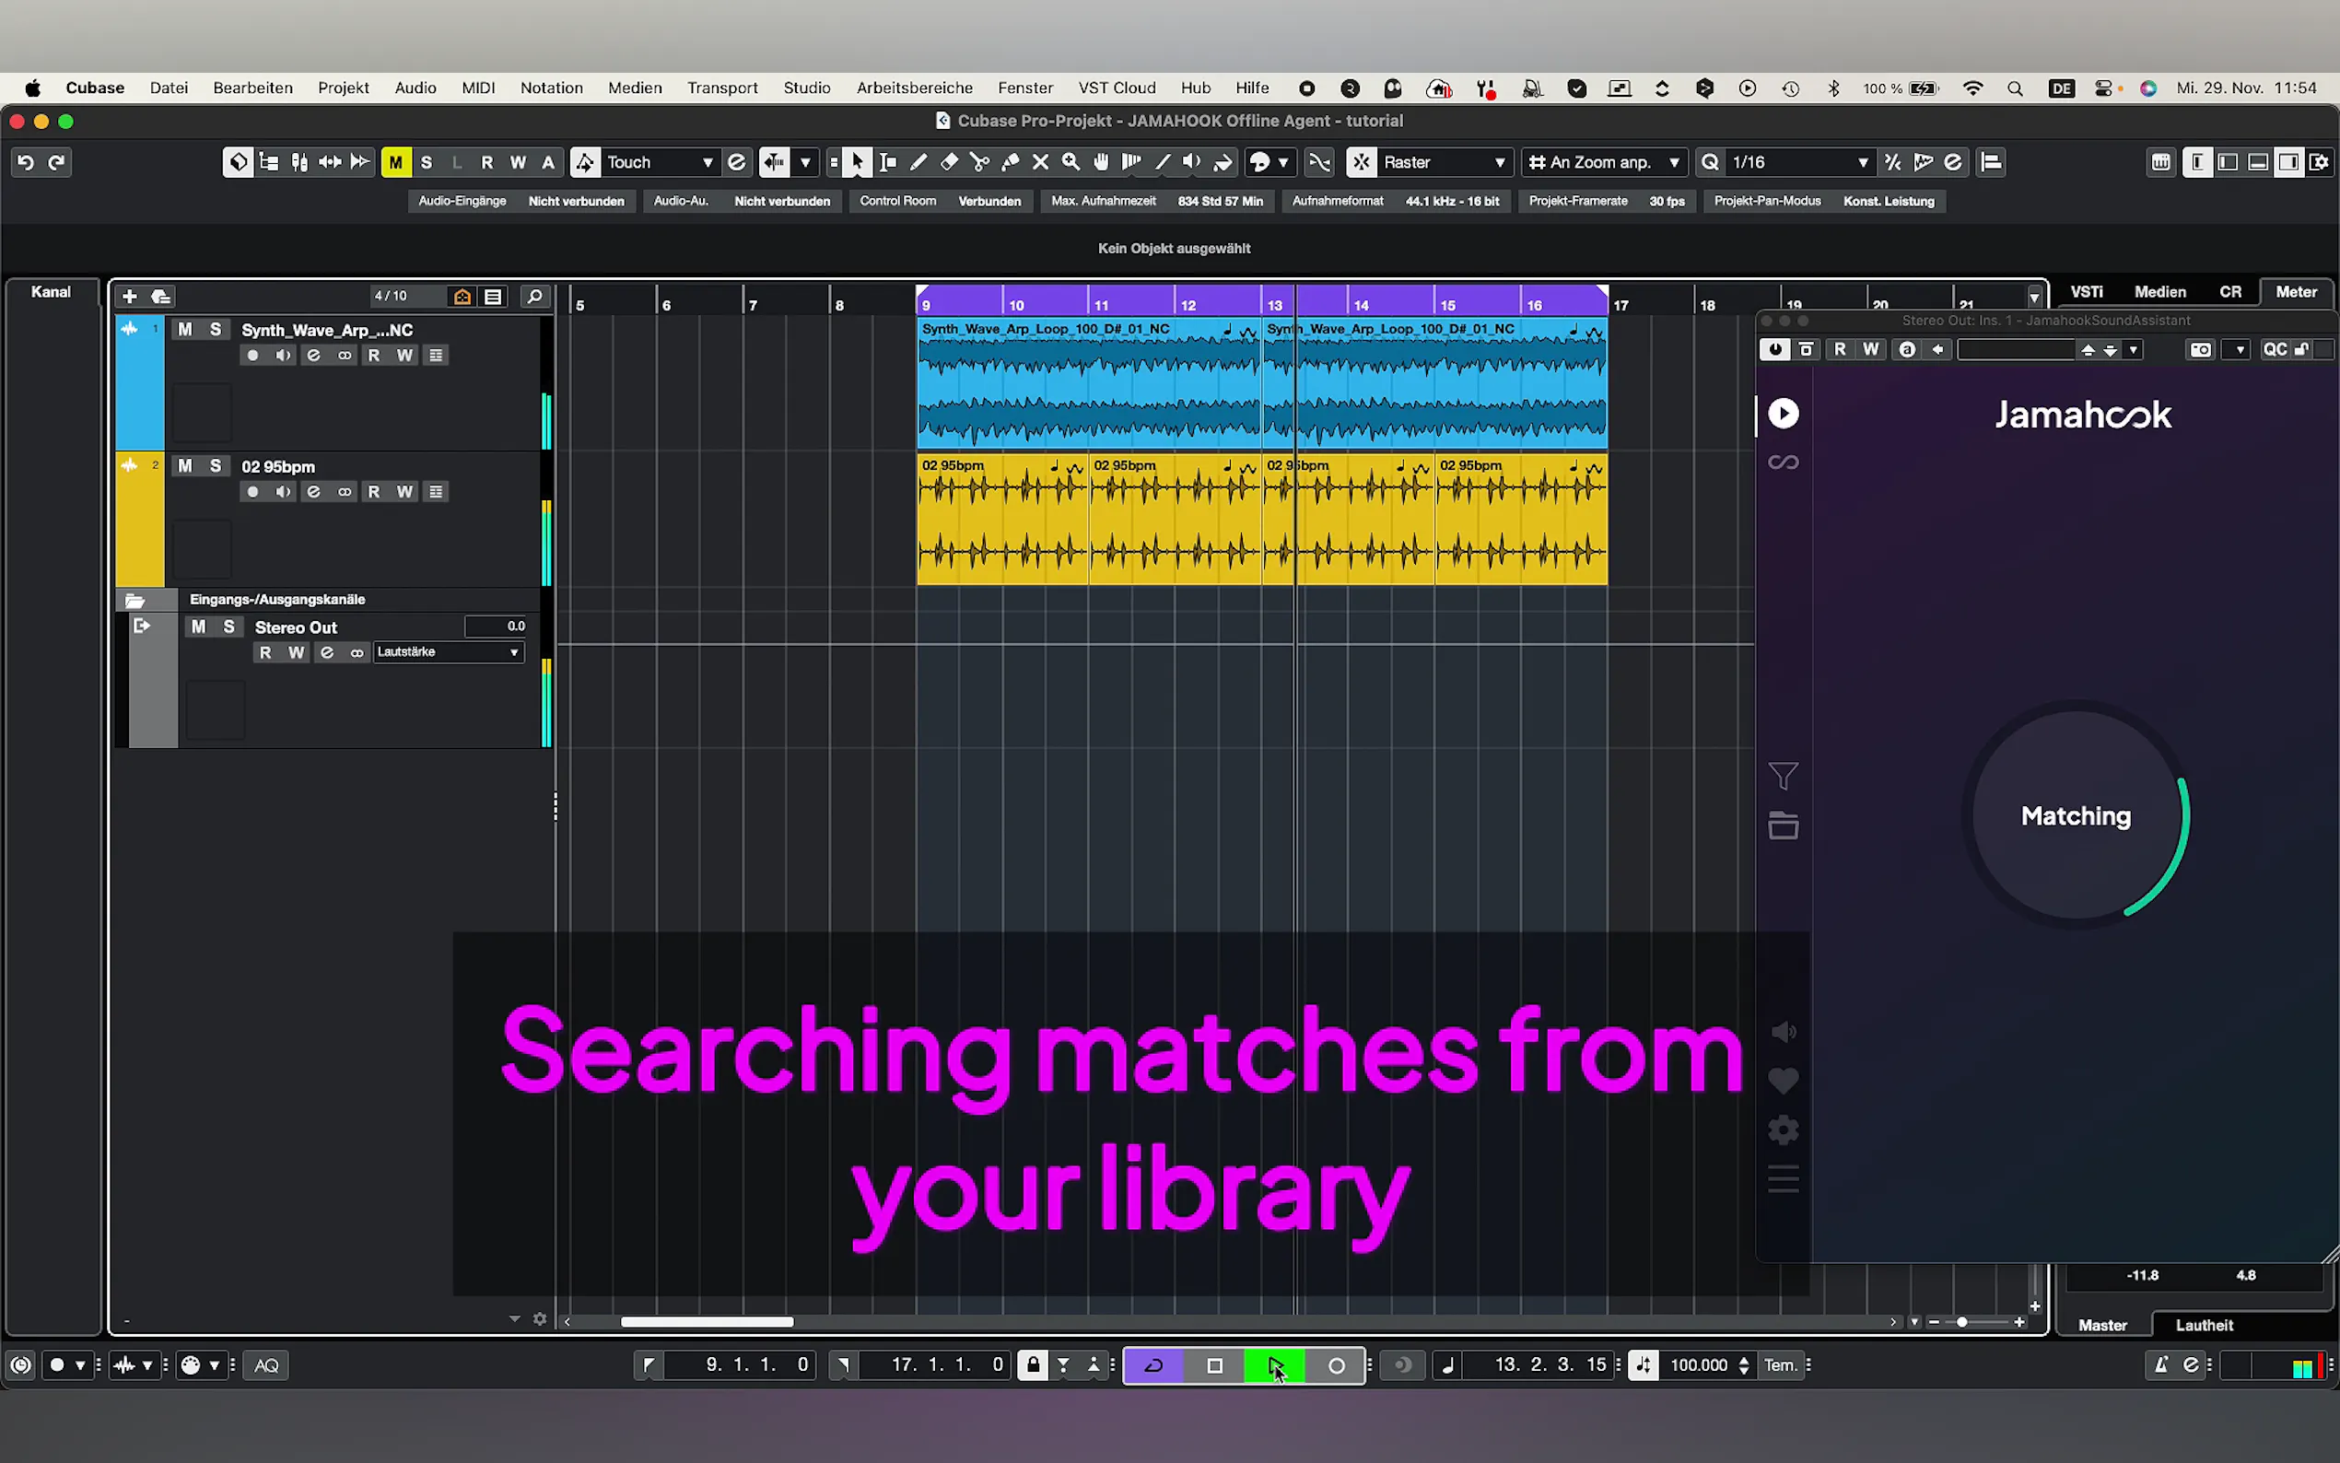The image size is (2340, 1463).
Task: Select the Erase tool
Action: point(949,162)
